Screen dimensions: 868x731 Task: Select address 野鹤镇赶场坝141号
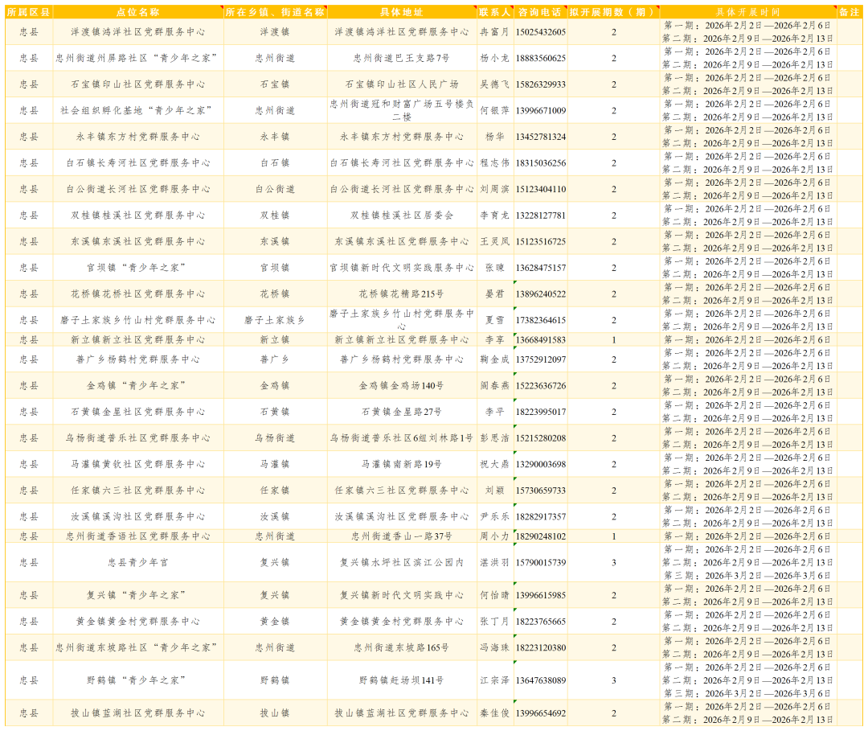pos(402,680)
